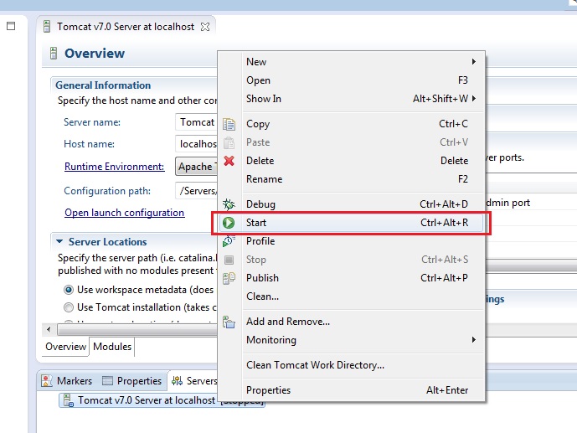The width and height of the screenshot is (577, 433).
Task: Click the Tomcat server icon in Servers list
Action: (69, 400)
